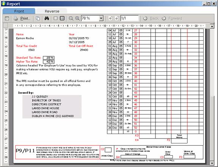Switch to multiple pages view

pyautogui.click(x=62, y=18)
